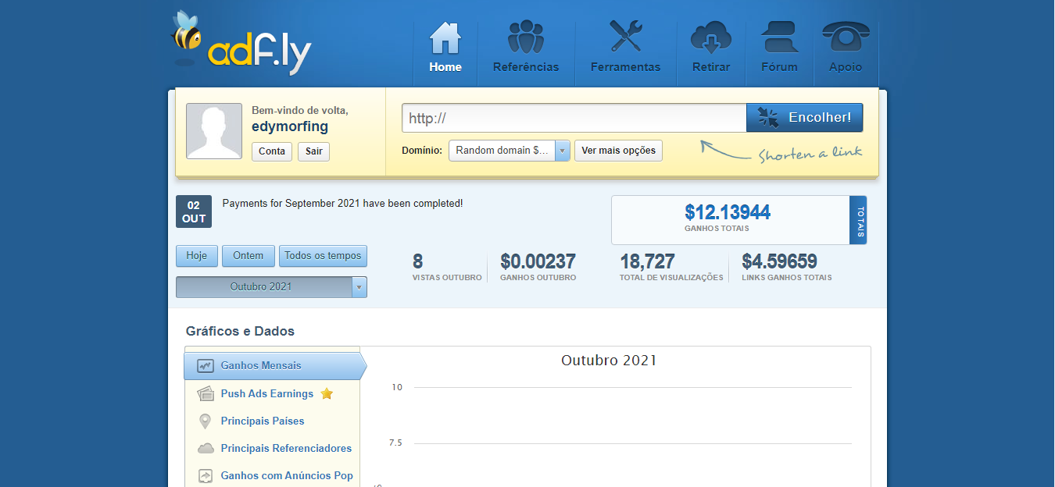Click the star next to Push Ads Earnings
This screenshot has width=1055, height=487.
(327, 393)
